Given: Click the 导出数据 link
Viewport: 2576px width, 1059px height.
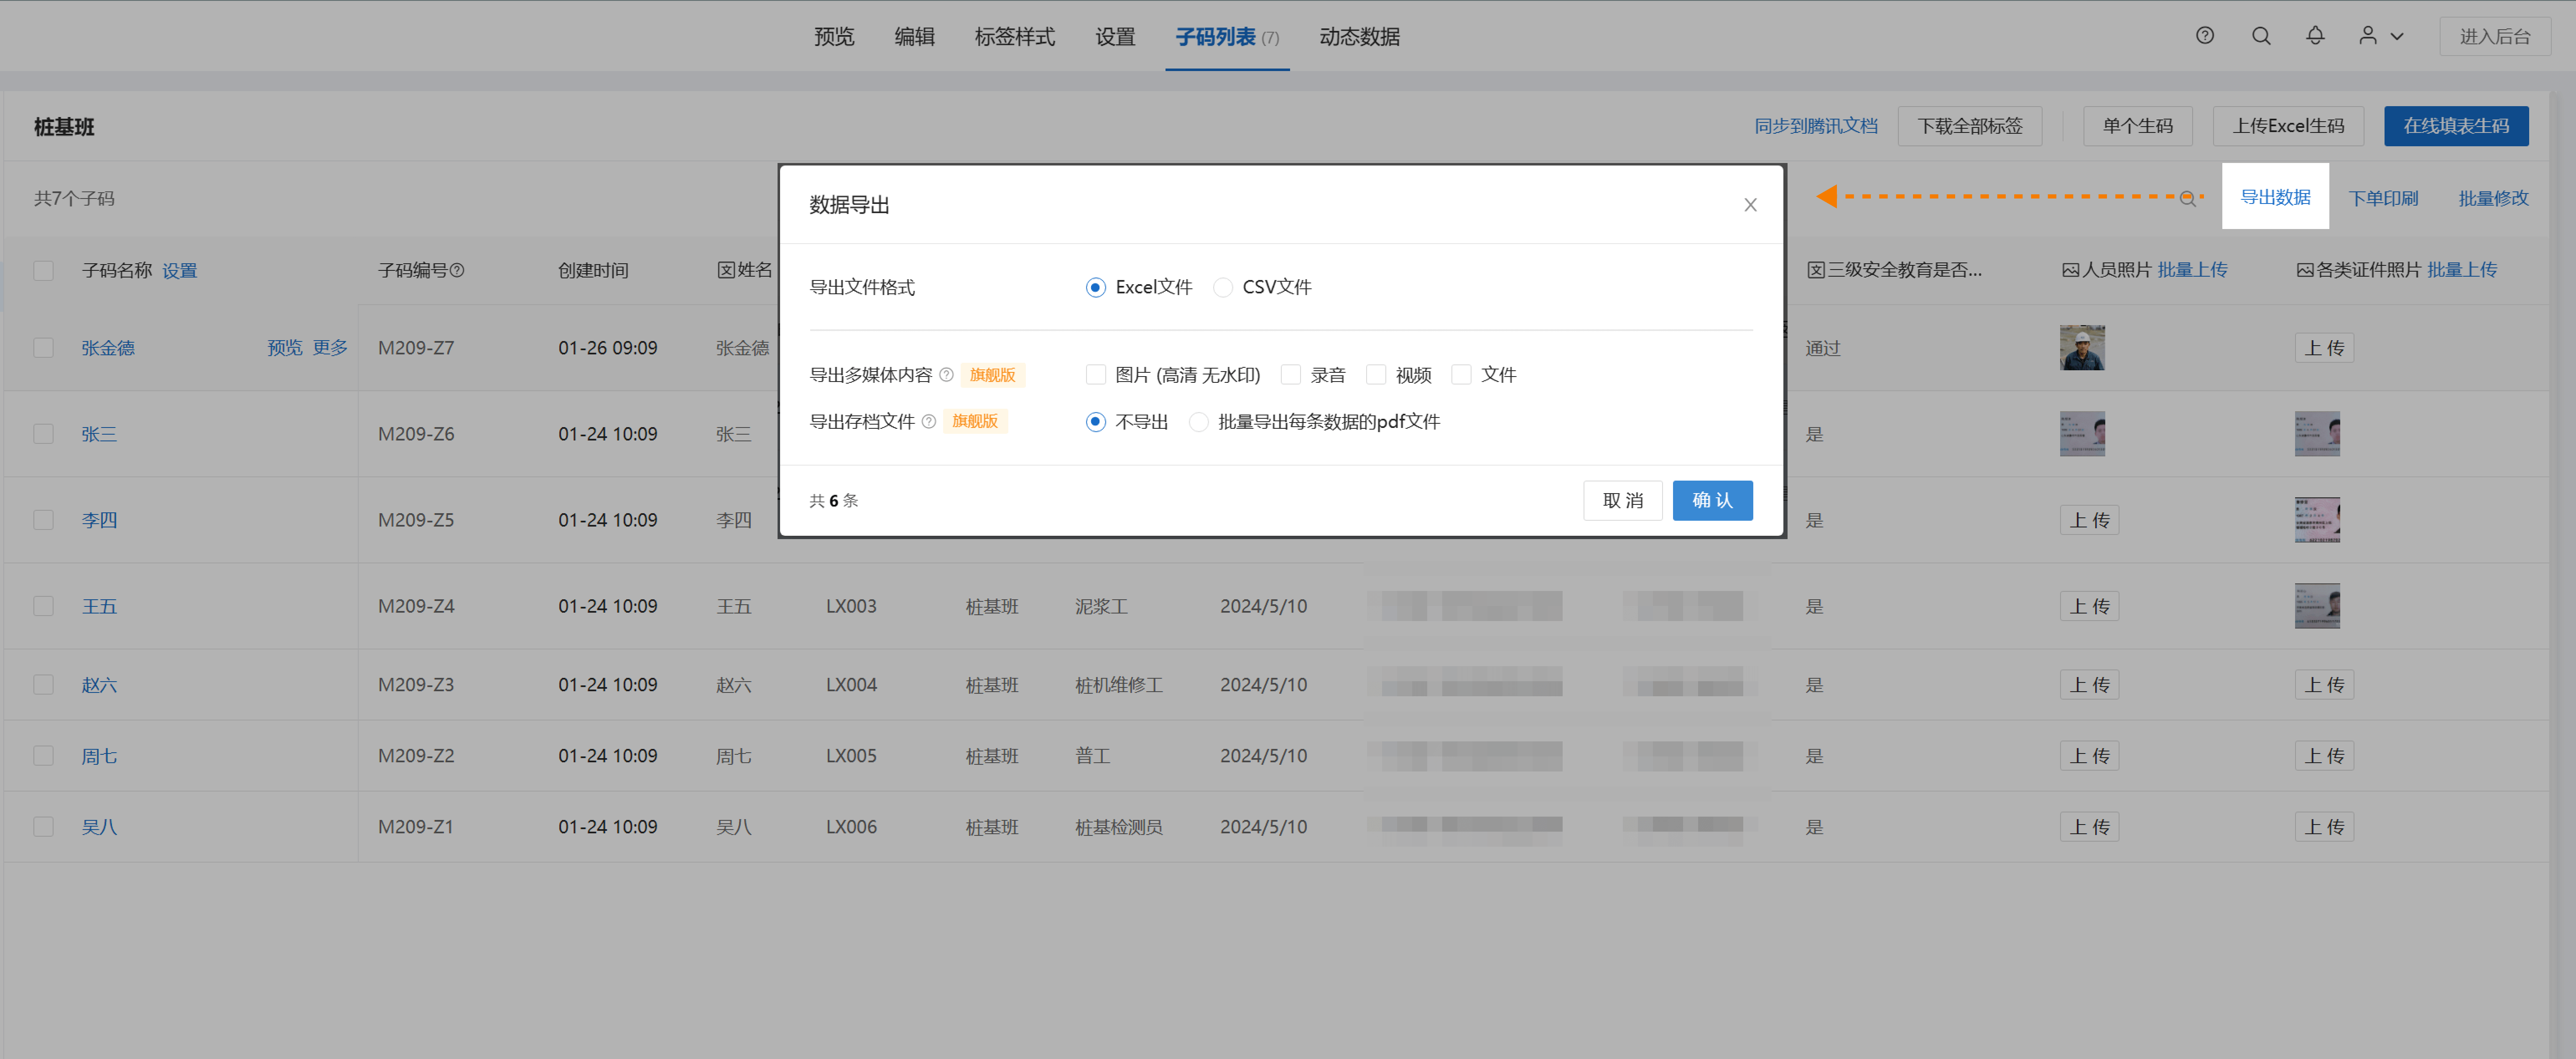Looking at the screenshot, I should click(2275, 197).
